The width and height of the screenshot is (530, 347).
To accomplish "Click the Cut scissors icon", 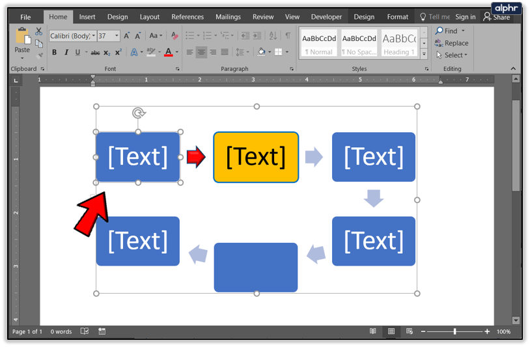I will [39, 31].
